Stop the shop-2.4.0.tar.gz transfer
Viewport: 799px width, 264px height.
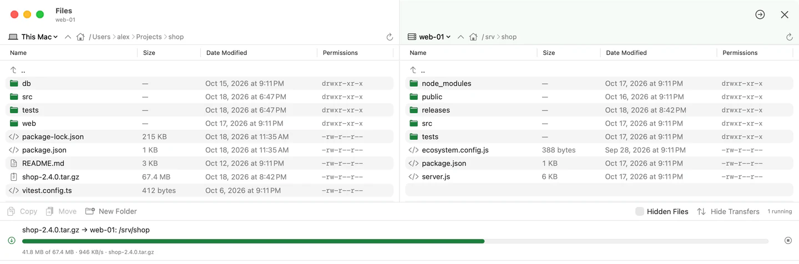(788, 240)
